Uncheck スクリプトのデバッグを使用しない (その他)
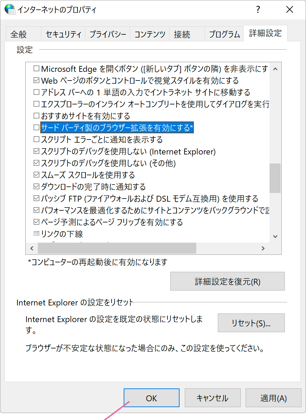The height and width of the screenshot is (420, 306). point(36,163)
